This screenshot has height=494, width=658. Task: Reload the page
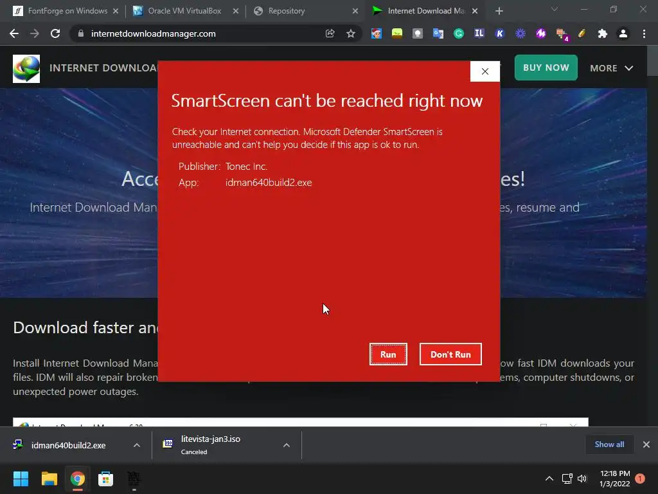pyautogui.click(x=55, y=33)
